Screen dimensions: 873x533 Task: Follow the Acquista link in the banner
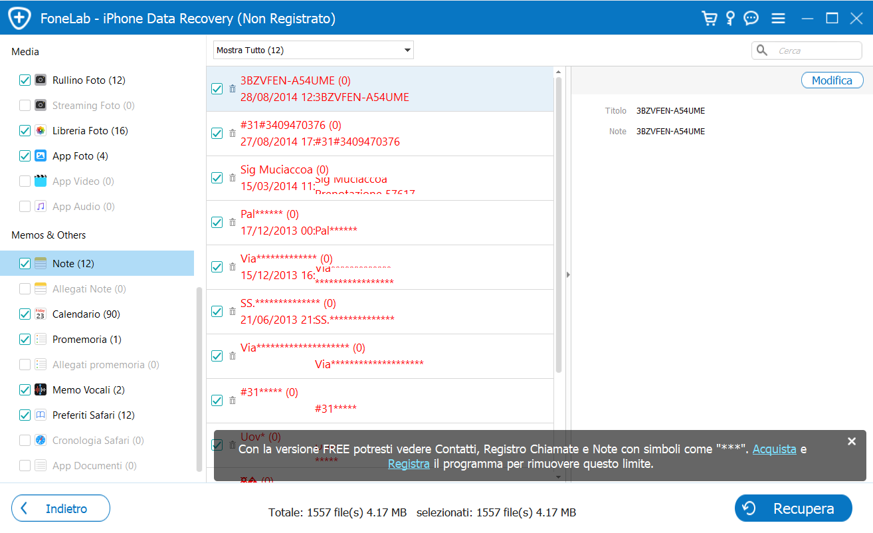774,449
